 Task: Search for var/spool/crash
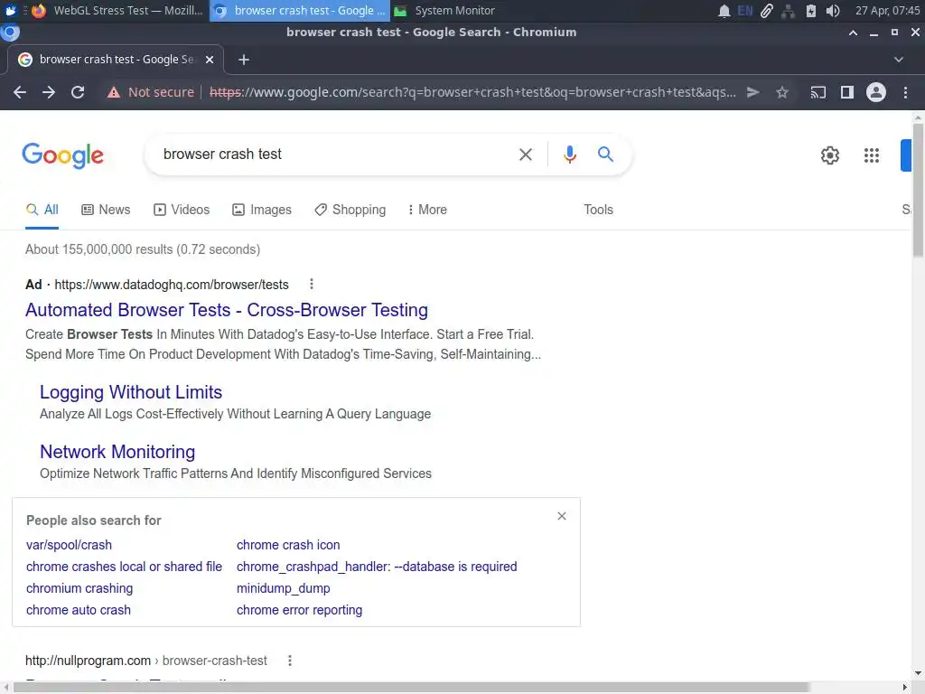[69, 545]
